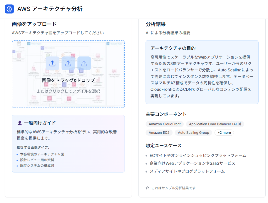Click the 画像をドラッグ&ドロップ label in the upload zone
The height and width of the screenshot is (203, 268).
(68, 80)
